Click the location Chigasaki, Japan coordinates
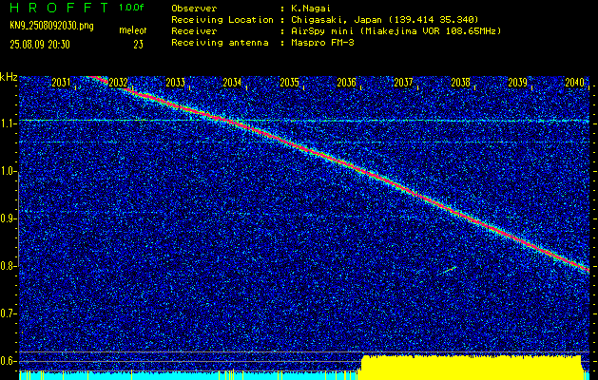 (385, 20)
